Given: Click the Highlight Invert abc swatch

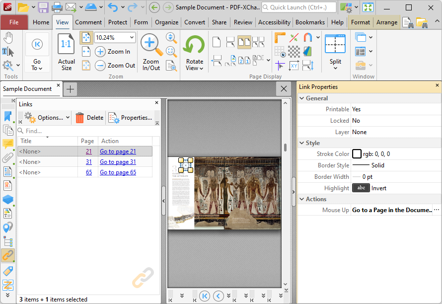Looking at the screenshot, I should 361,188.
